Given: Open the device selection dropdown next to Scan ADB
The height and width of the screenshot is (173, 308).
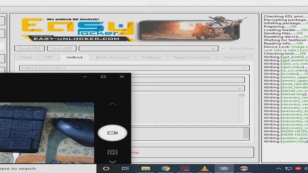Looking at the screenshot, I should (149, 48).
